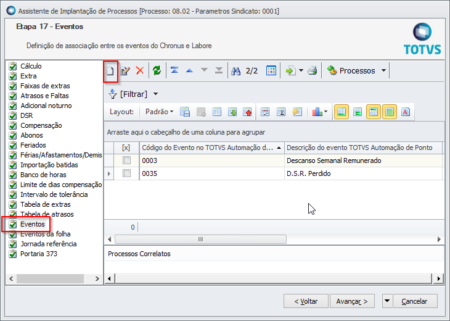Click the red X delete icon
Image resolution: width=450 pixels, height=321 pixels.
point(140,70)
